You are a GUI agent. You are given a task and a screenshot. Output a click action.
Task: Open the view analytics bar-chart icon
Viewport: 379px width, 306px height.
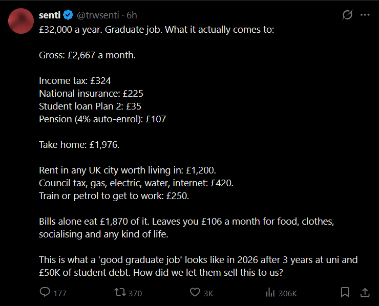pos(270,293)
